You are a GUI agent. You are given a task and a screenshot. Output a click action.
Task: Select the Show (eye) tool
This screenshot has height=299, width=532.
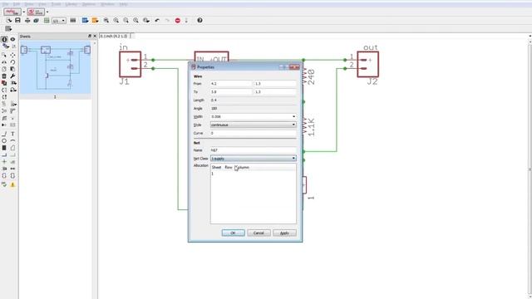[x=12, y=39]
